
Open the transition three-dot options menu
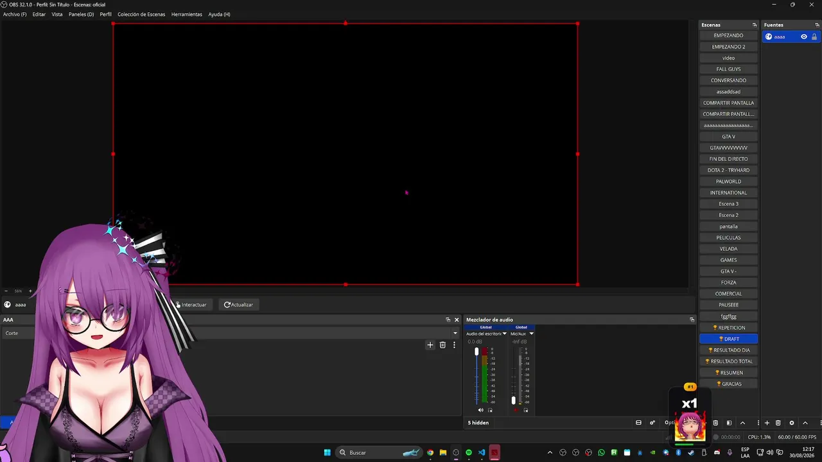tap(454, 345)
